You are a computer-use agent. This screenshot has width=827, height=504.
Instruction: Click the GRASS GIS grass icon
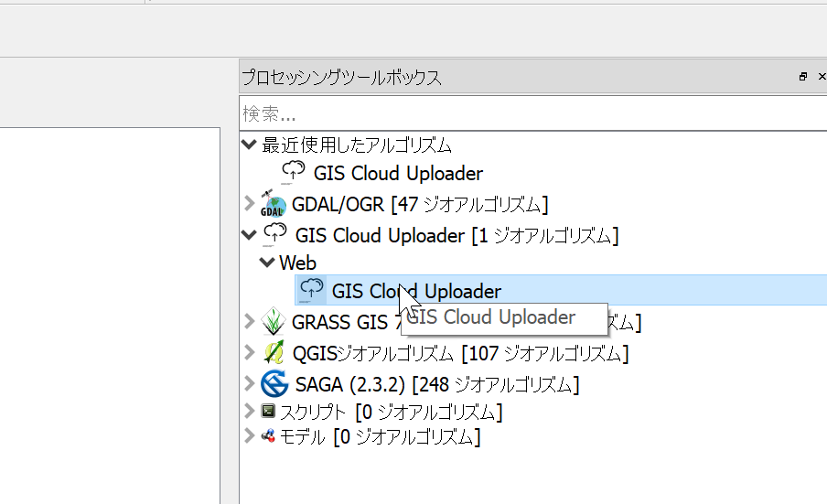(274, 321)
